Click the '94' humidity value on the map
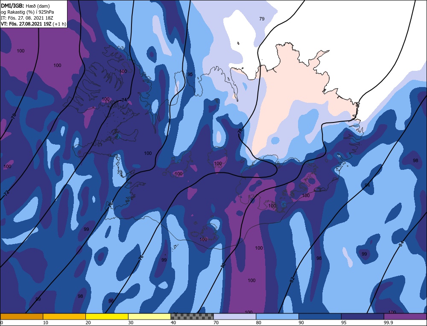This screenshot has width=427, height=326. (367, 185)
